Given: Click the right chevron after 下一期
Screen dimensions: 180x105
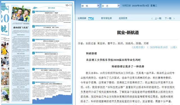Looking at the screenshot, I should [174, 18].
